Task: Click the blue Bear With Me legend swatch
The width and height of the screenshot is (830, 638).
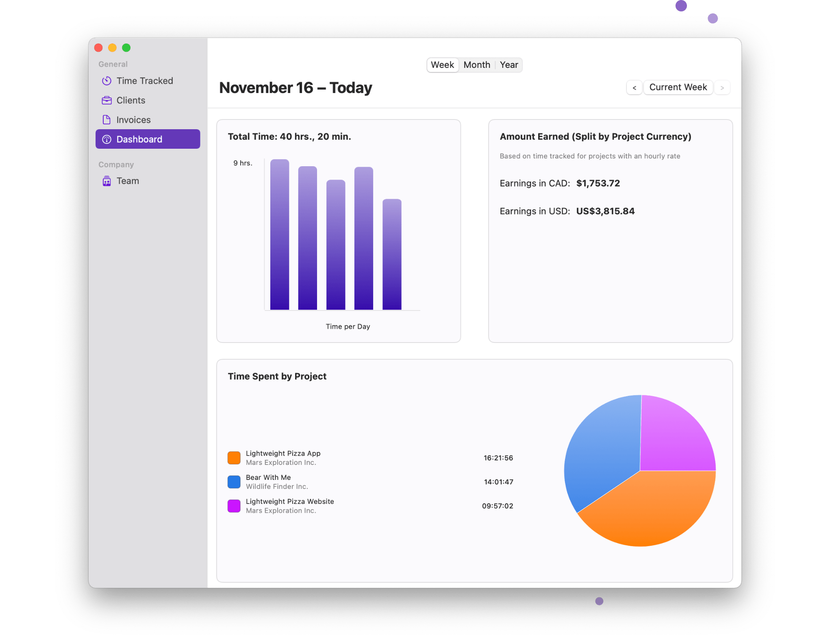Action: [234, 482]
